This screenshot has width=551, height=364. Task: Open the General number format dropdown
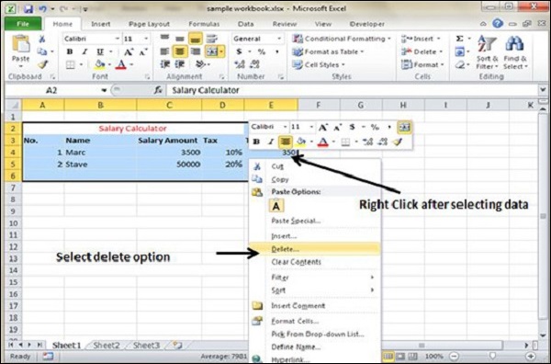pos(279,39)
